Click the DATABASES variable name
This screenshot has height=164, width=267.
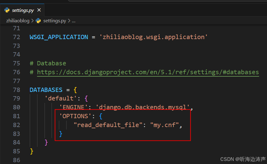(46, 90)
